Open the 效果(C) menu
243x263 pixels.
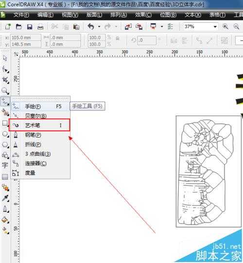tap(143, 15)
